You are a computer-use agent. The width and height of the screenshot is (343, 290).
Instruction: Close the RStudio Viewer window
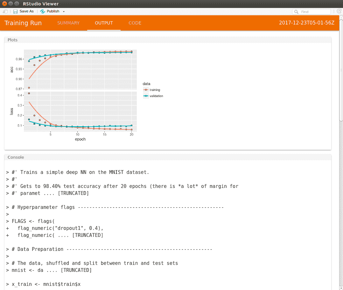[x=4, y=4]
